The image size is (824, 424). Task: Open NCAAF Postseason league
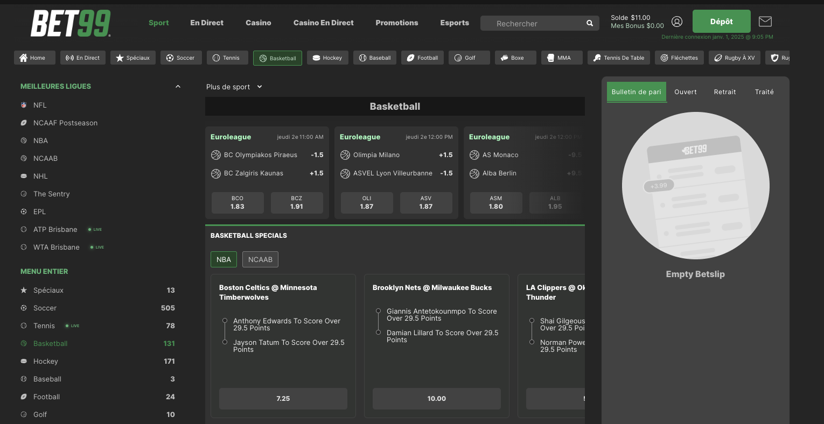pos(65,123)
